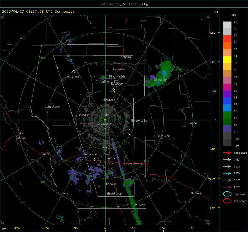The width and height of the screenshot is (248, 232).
Task: Select the RockyMH label
Action: [73, 77]
